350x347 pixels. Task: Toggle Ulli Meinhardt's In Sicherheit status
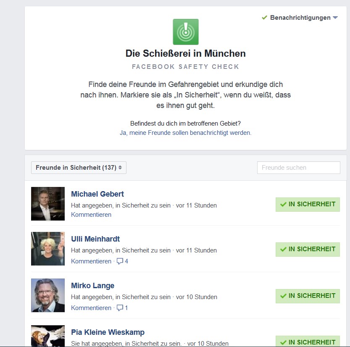coord(308,249)
